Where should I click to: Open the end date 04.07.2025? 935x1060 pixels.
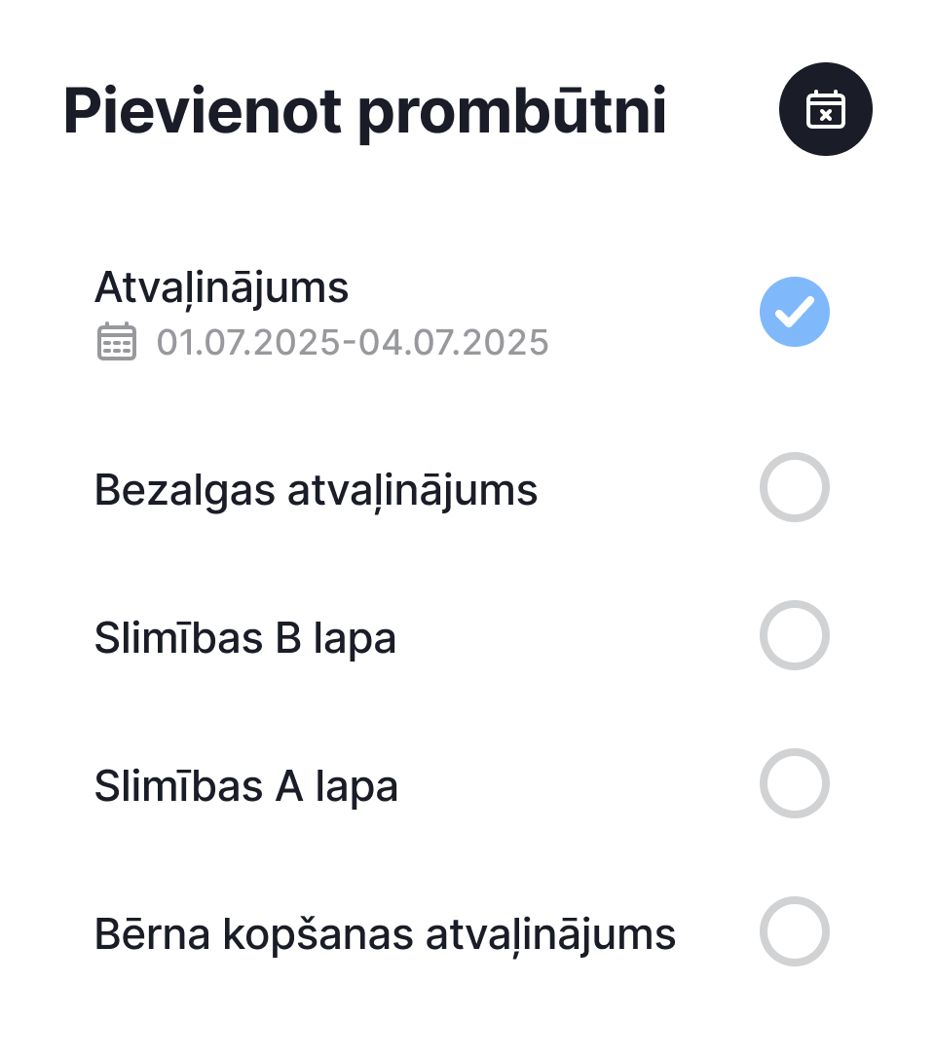click(453, 342)
